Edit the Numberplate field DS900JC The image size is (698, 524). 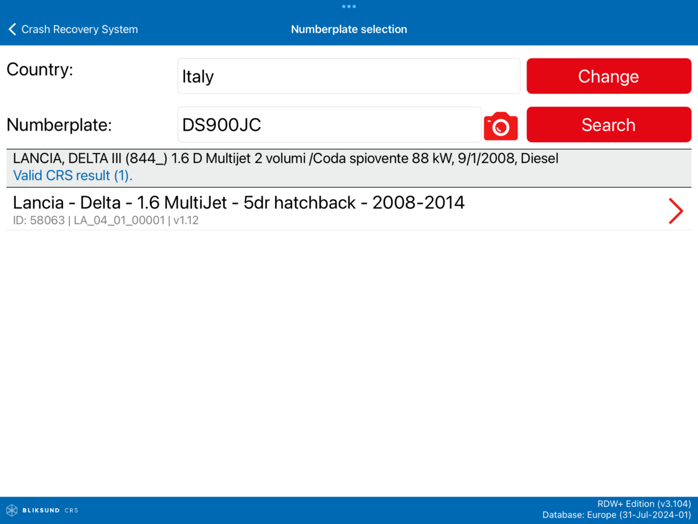(x=330, y=125)
